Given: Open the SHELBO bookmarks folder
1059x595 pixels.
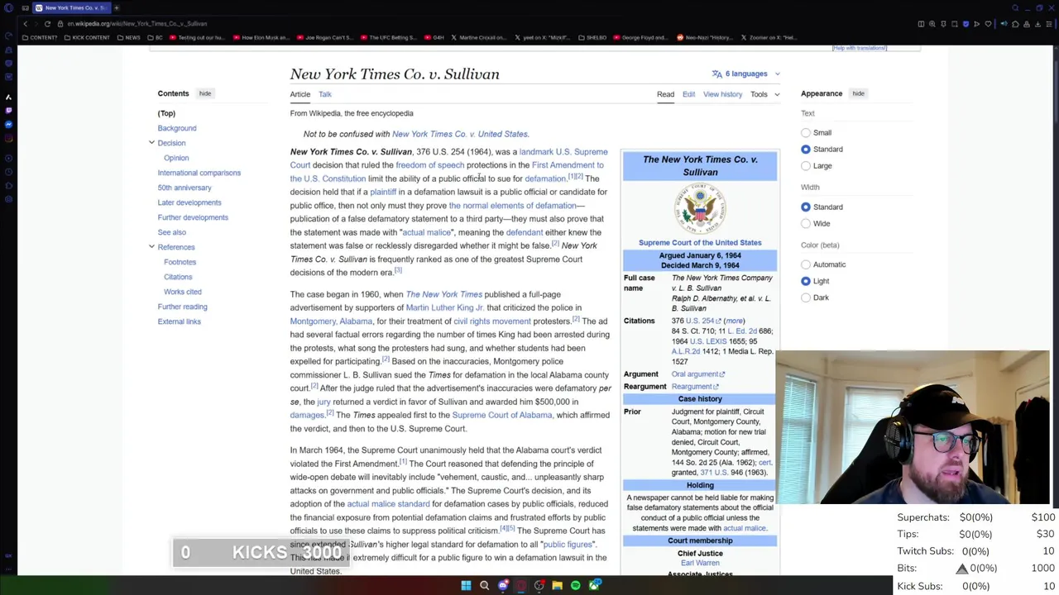Looking at the screenshot, I should (x=592, y=37).
